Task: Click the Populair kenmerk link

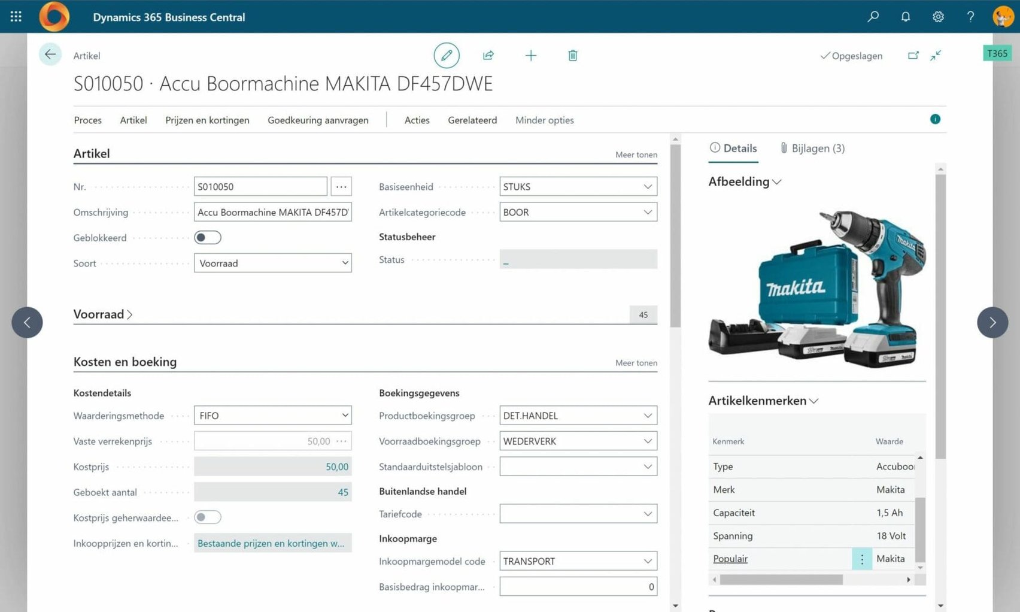Action: pos(730,559)
